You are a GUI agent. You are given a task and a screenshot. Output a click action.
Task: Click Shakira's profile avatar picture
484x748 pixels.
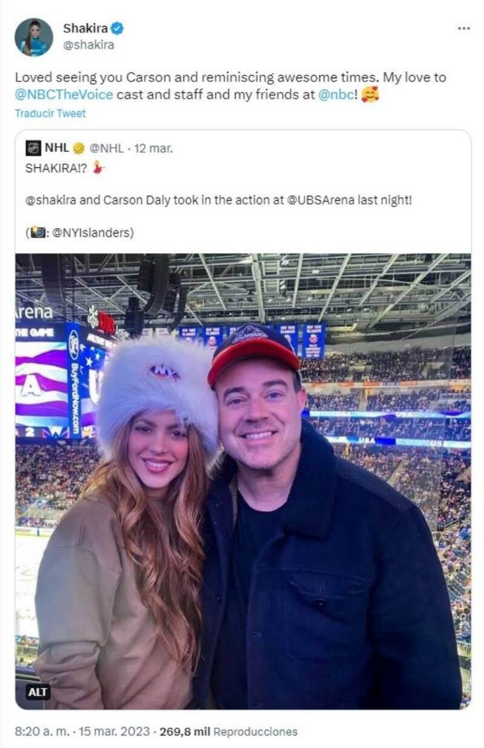pyautogui.click(x=34, y=37)
